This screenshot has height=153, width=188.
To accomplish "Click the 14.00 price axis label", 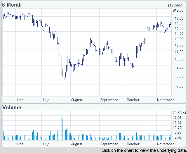I will [x=179, y=34].
